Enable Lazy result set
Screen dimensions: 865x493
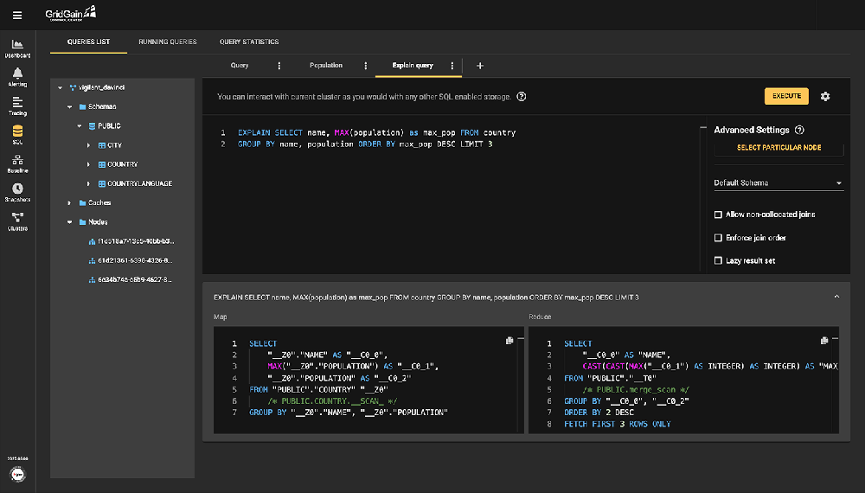click(x=718, y=261)
